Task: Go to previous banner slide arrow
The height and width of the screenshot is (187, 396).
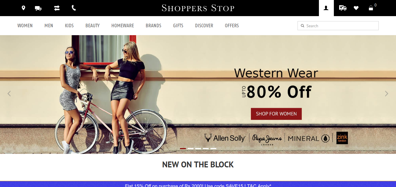Action: 9,93
